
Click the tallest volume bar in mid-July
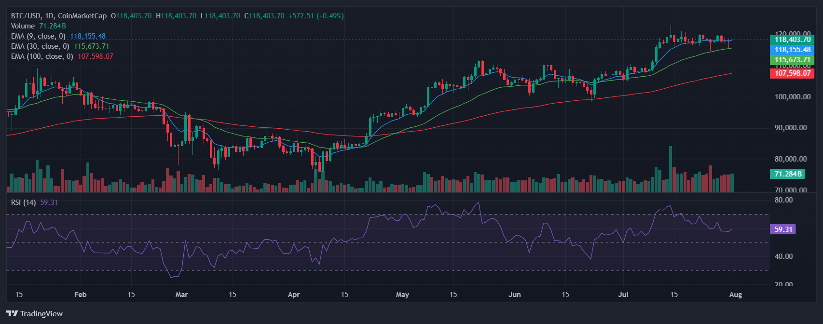670,169
